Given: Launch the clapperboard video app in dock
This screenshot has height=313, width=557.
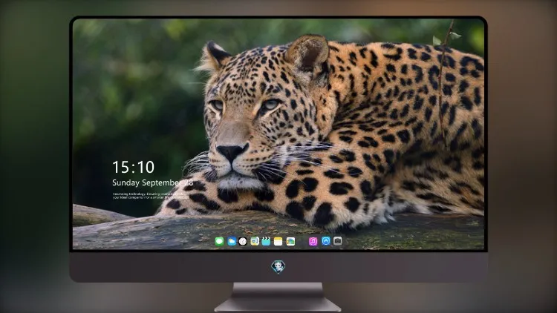Looking at the screenshot, I should point(266,241).
